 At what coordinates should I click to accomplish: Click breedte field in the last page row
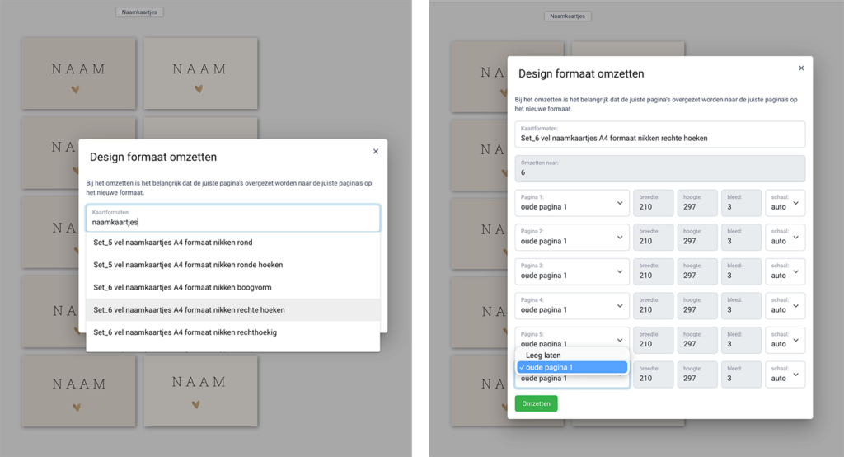(653, 375)
